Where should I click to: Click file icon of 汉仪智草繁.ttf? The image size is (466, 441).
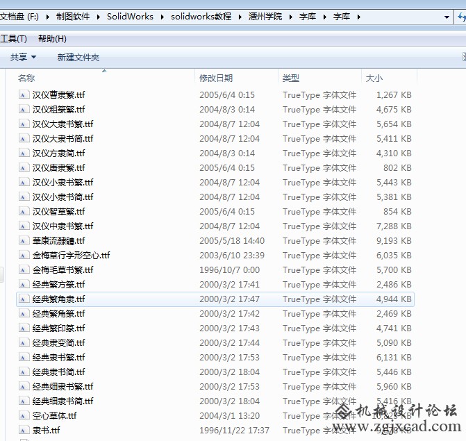click(x=24, y=211)
